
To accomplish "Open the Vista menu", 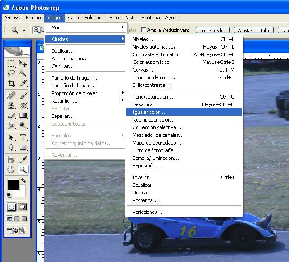I will click(131, 18).
